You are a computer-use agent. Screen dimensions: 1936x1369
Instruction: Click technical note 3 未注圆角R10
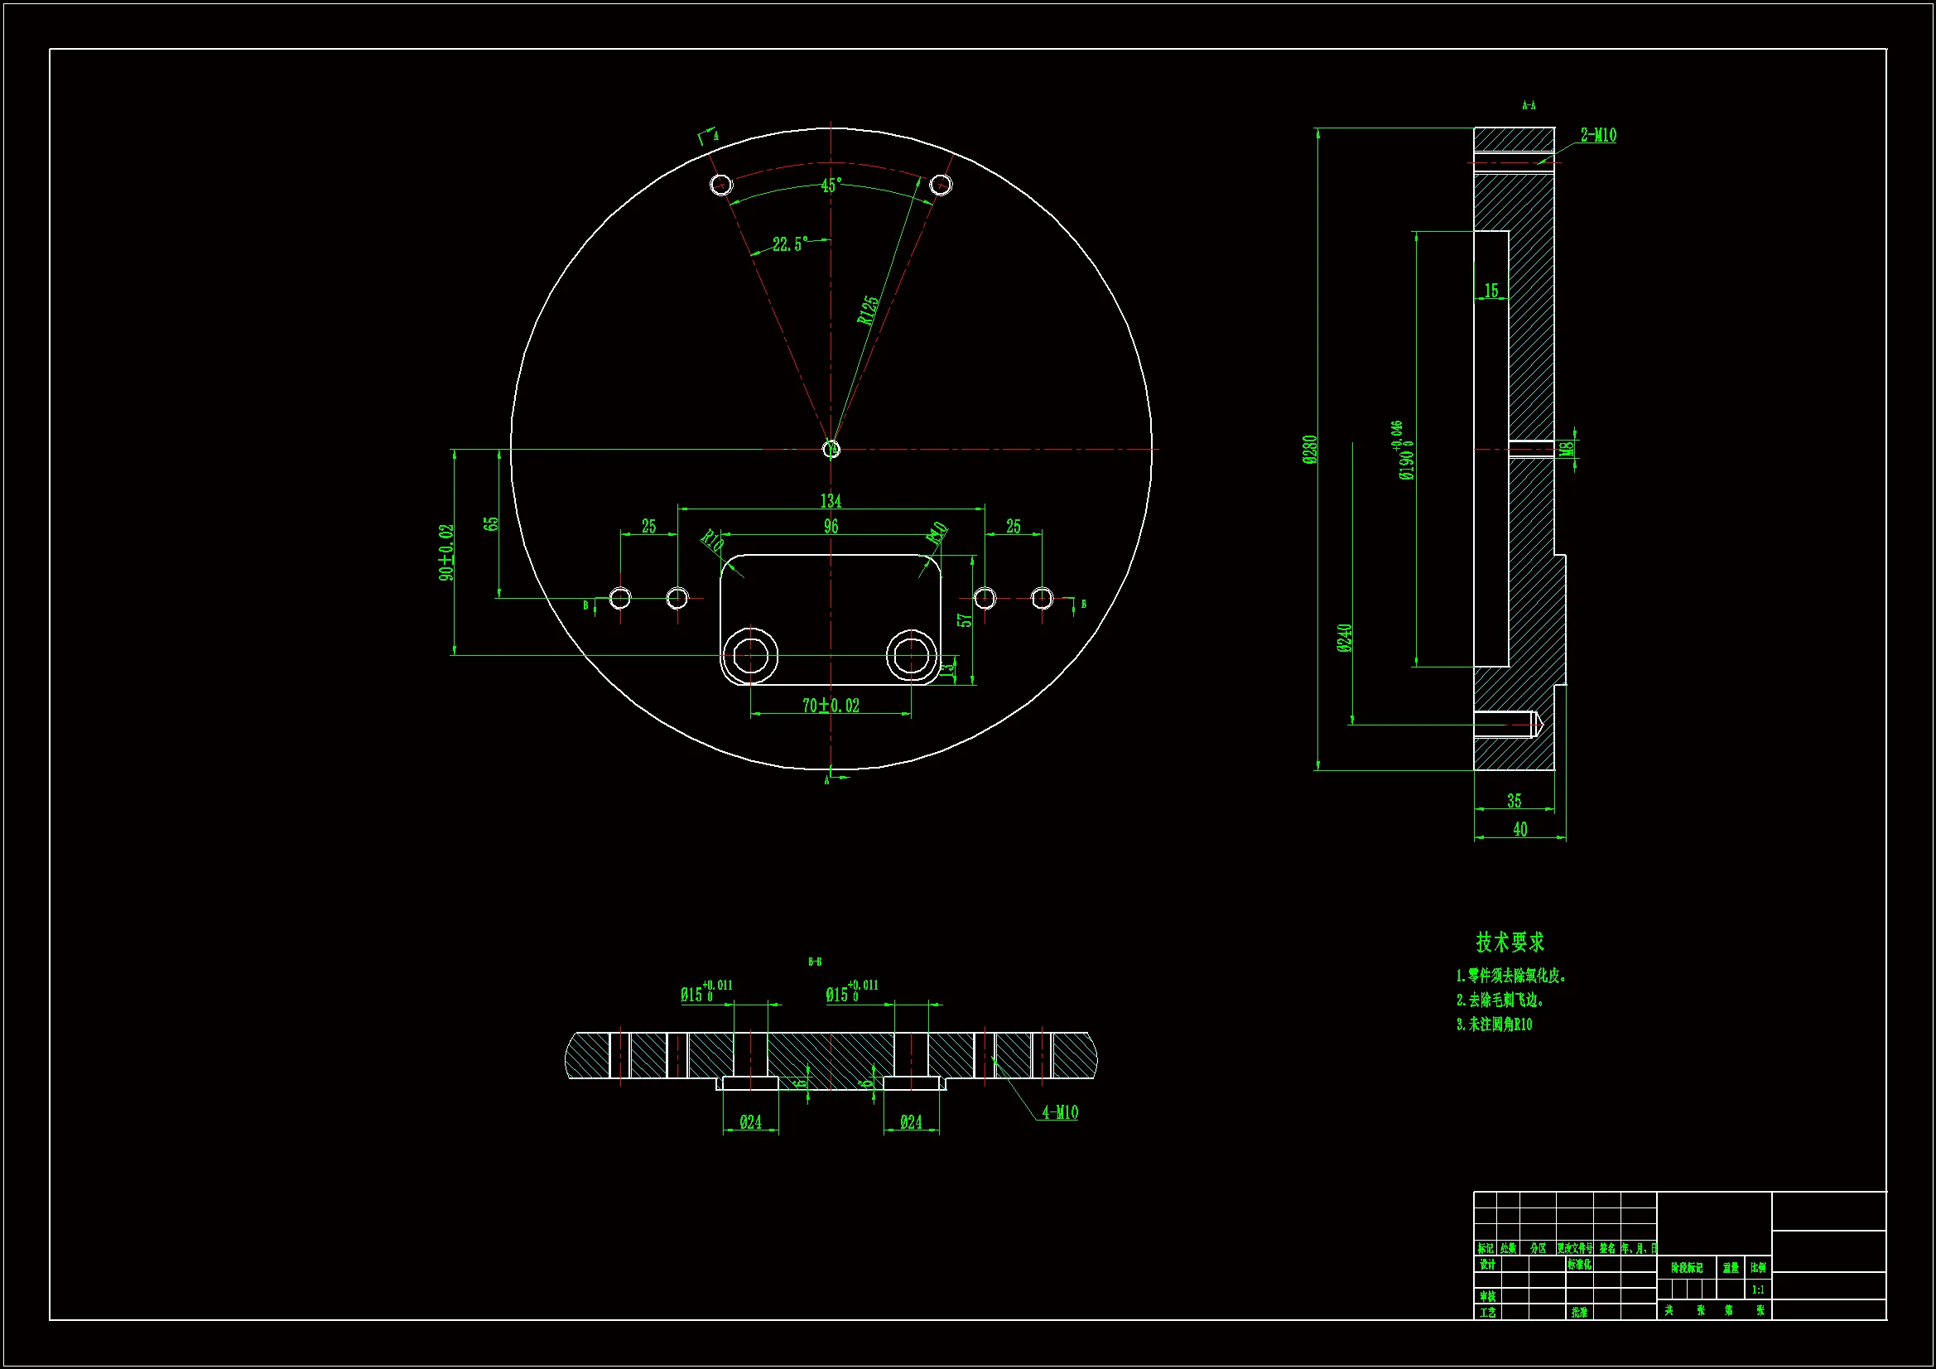1494,1024
